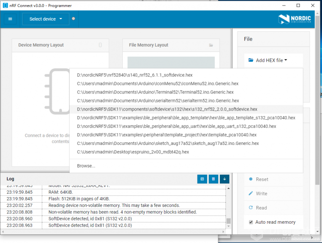Pick serialterm52.ino.Generic.hex recent file

coord(186,101)
